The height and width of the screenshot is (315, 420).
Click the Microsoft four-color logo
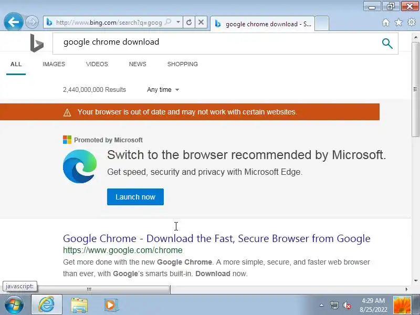point(67,140)
